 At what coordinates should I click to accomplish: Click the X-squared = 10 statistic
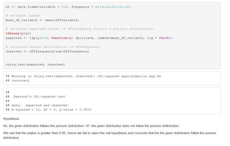point(26,110)
